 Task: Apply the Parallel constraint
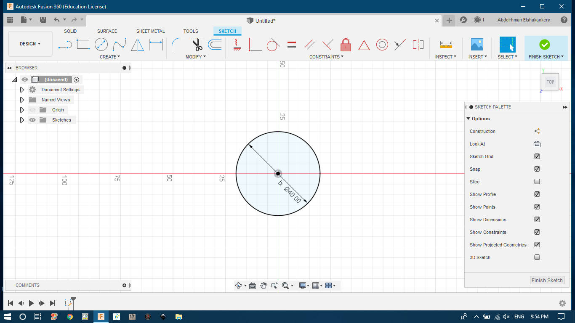[310, 44]
